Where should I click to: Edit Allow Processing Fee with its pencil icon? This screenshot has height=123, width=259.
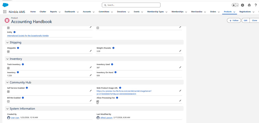click(180, 101)
